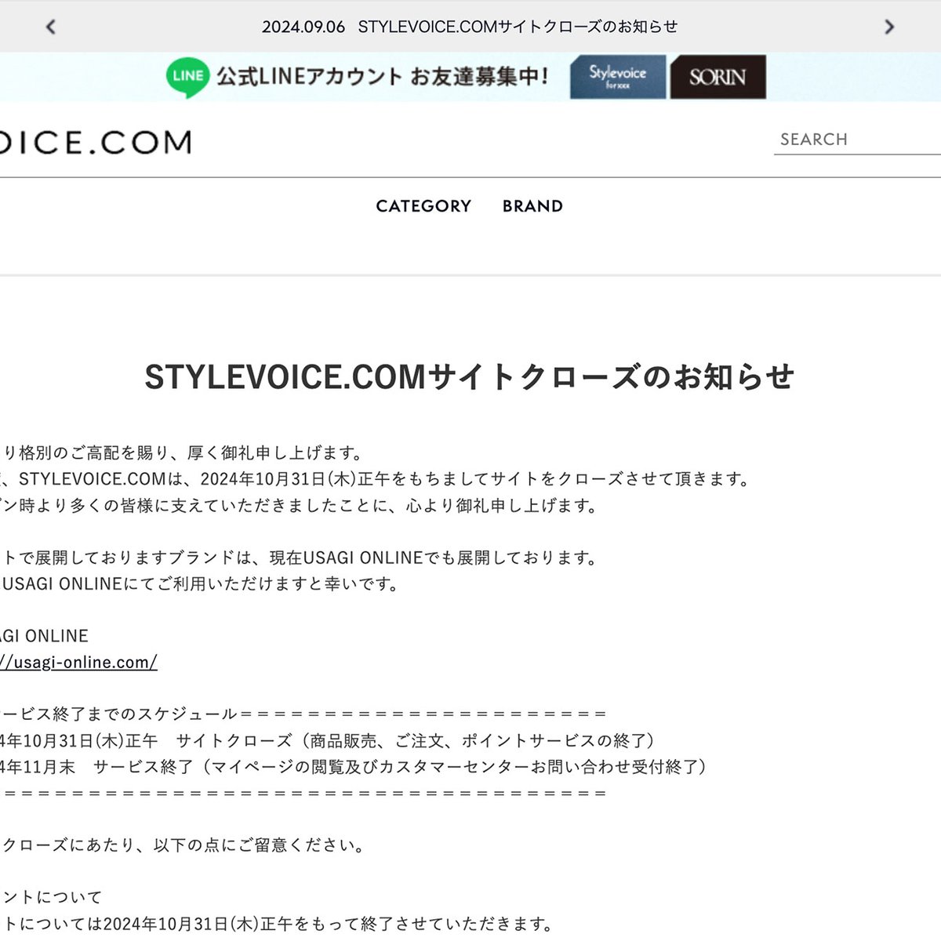This screenshot has height=941, width=941.
Task: Click the line '正午をもって終了させていただきます'
Action: click(x=408, y=924)
